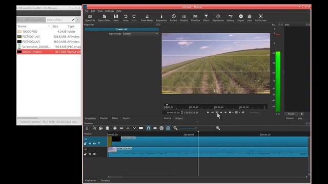
Task: Undo the last action
Action: pos(126,18)
